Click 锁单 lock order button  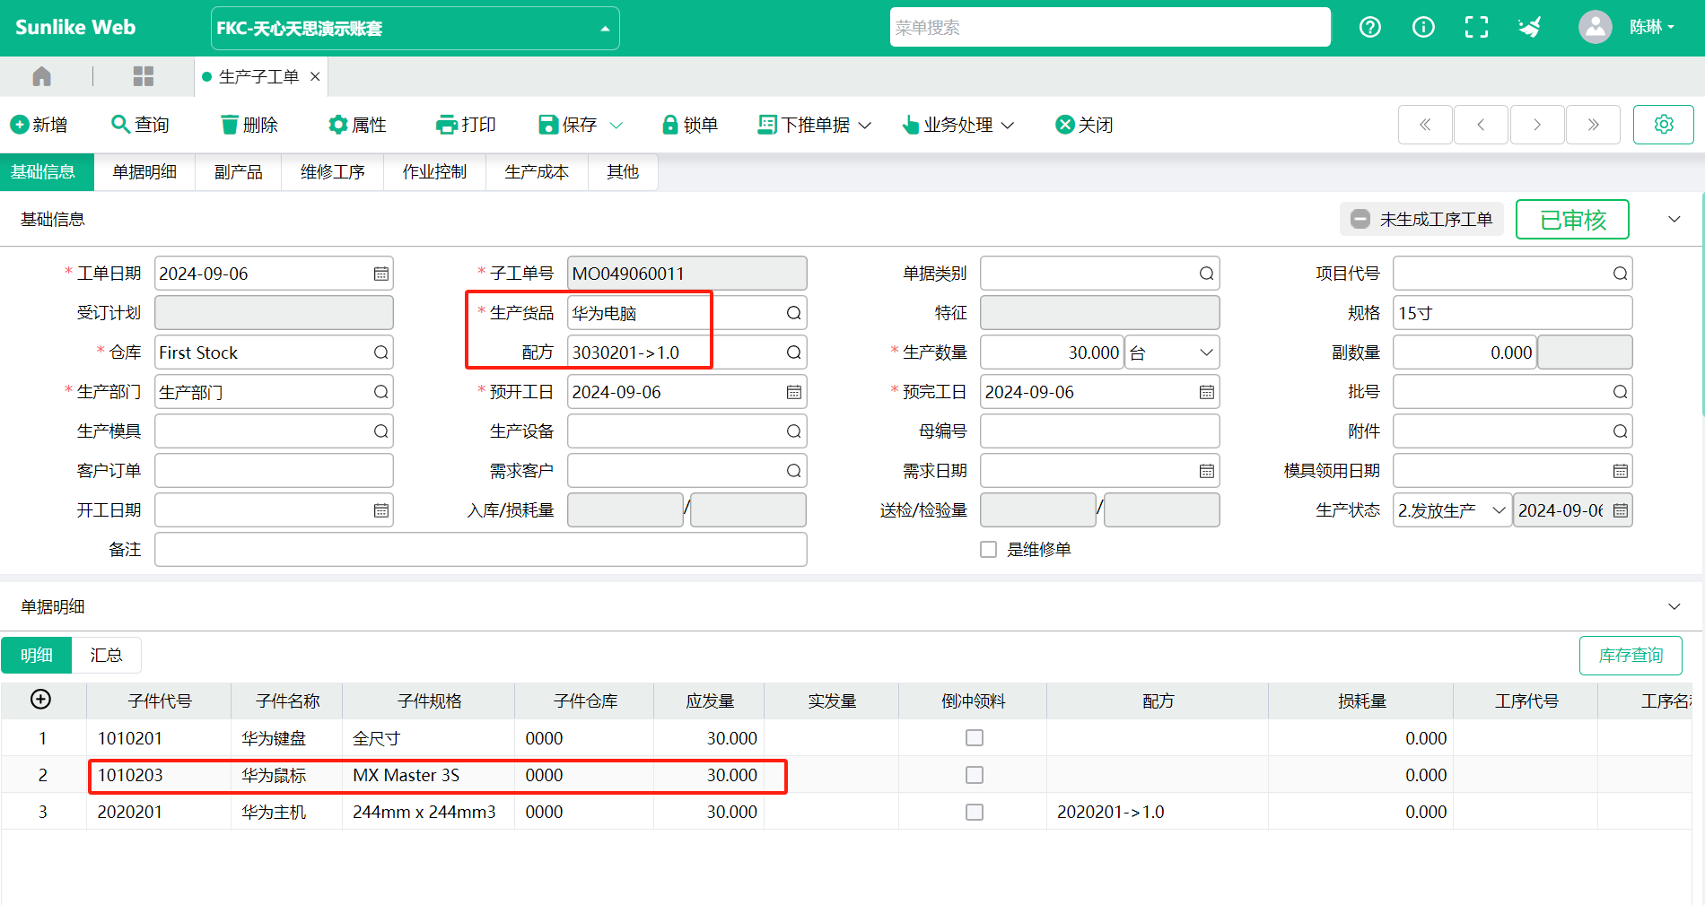pyautogui.click(x=689, y=125)
